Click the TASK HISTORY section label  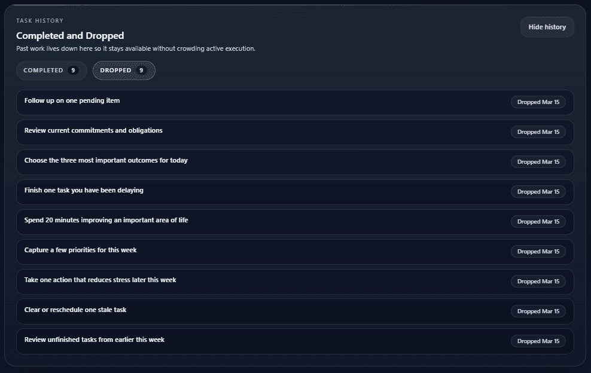pos(39,20)
